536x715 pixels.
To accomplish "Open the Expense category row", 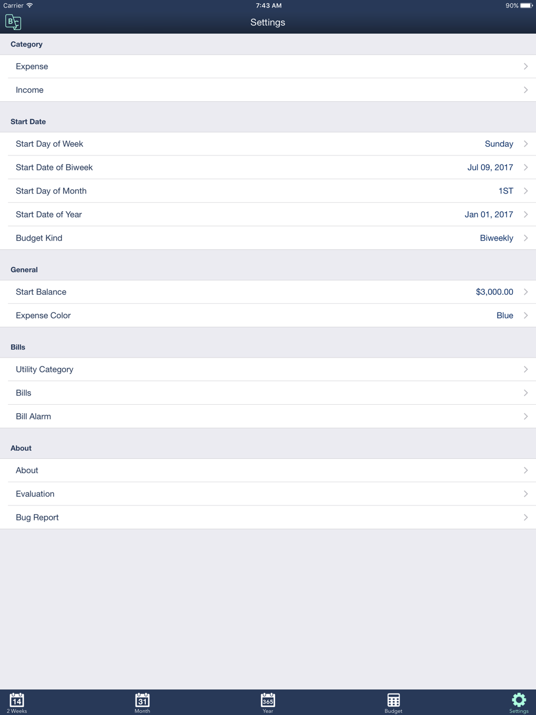I will pos(268,66).
